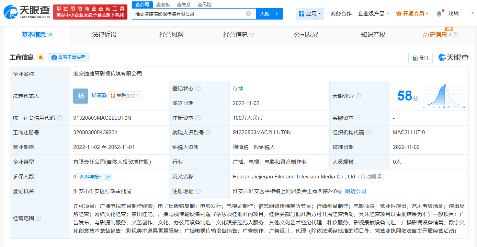
Task: Click the question mark icon next to 天眼评分
Action: (358, 96)
